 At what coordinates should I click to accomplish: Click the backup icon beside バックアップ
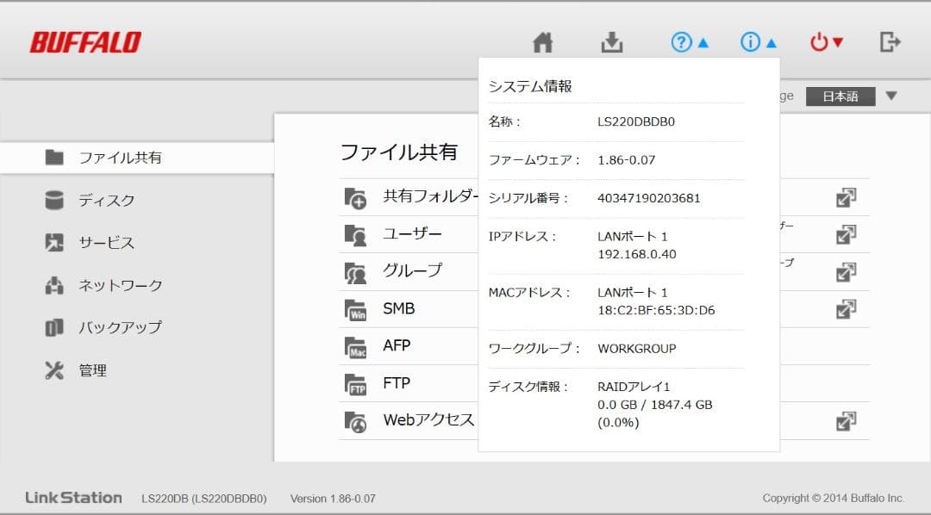54,327
